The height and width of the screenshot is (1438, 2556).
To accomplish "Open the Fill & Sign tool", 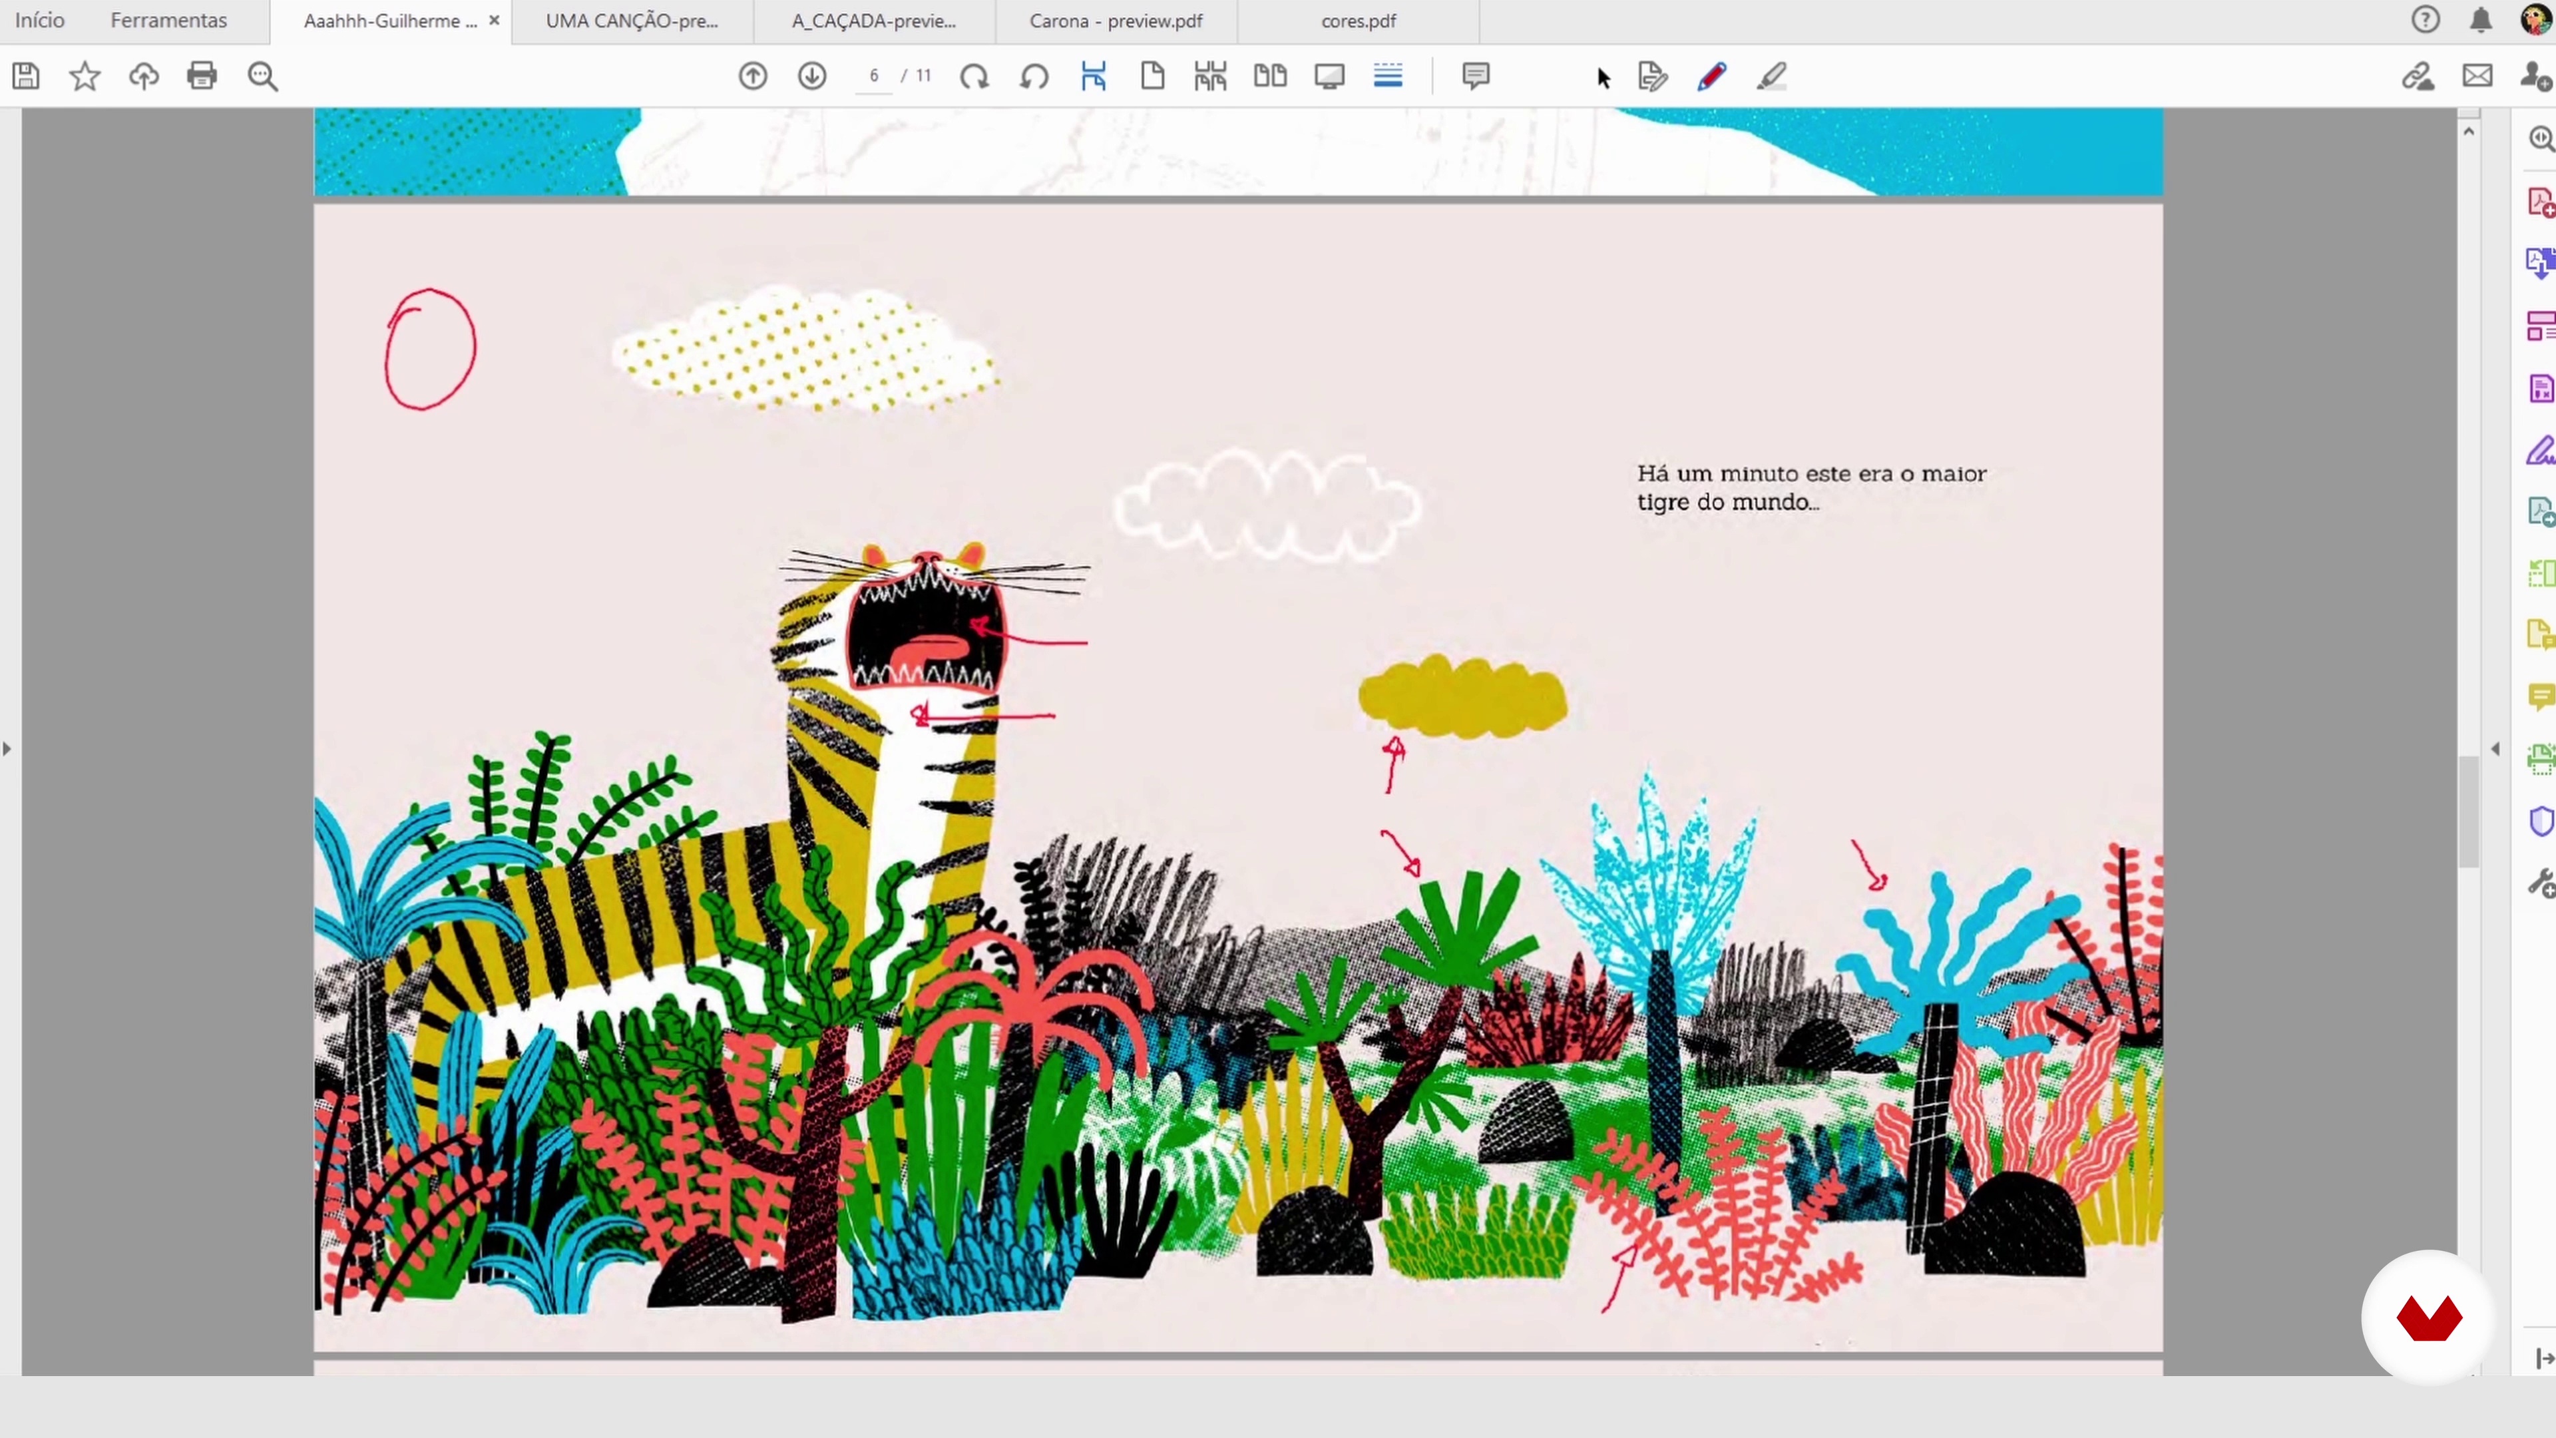I will [x=1653, y=75].
